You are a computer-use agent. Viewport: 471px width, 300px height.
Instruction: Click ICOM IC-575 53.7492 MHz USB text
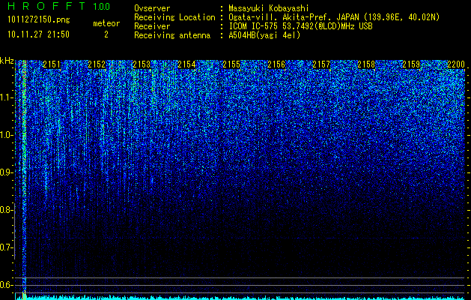coord(300,26)
